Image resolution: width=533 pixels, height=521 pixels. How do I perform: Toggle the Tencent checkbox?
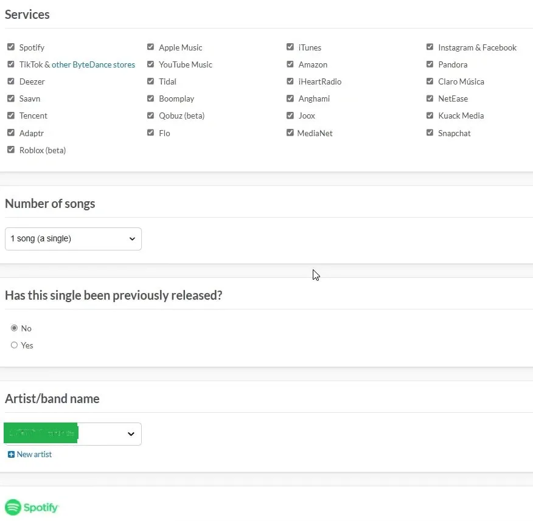[11, 116]
